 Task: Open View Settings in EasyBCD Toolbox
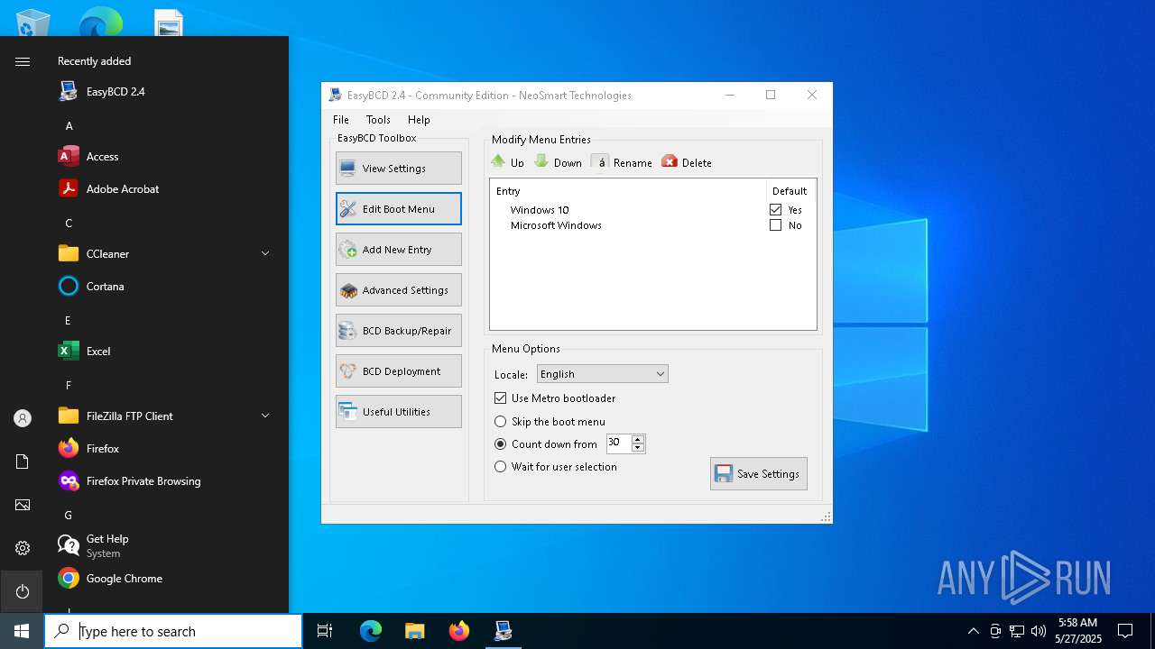[398, 169]
